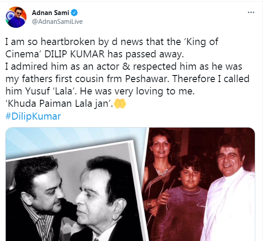Open the @AdnanSamiLive handle link
Screen dimensions: 265x241
tap(57, 21)
